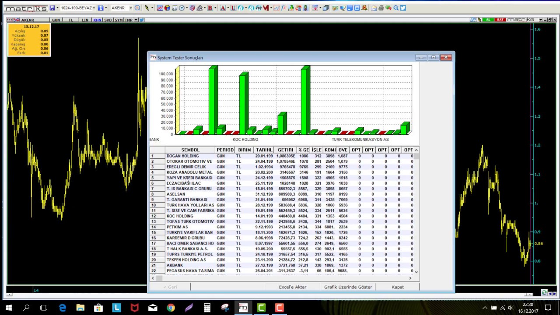Click the TARIHI column header
The image size is (560, 315).
click(264, 150)
